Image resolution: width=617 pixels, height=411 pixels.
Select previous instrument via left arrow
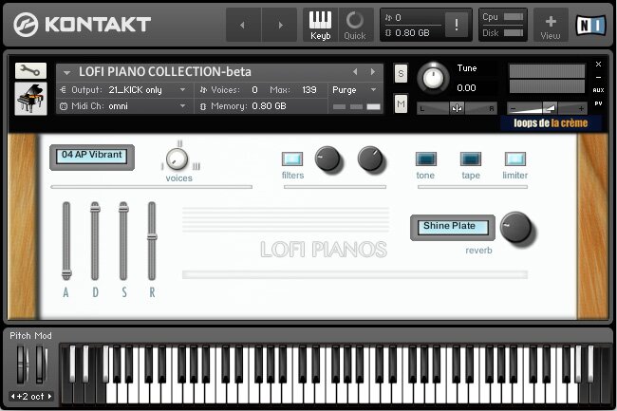coord(355,71)
